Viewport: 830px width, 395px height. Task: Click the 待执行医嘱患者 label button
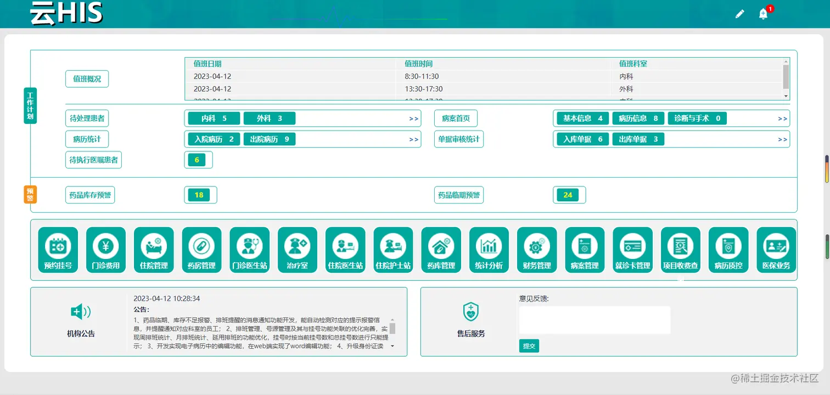click(93, 160)
